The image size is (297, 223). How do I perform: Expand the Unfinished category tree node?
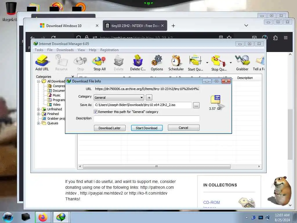39,109
